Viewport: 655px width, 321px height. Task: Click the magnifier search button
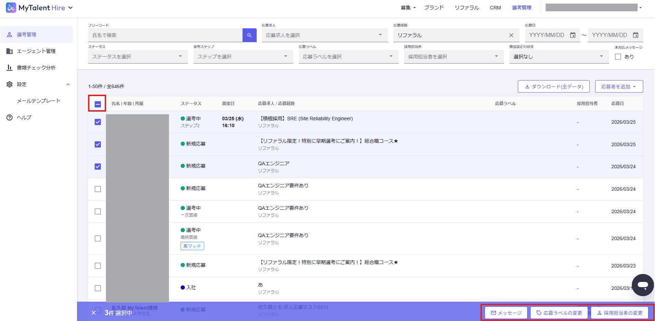pyautogui.click(x=249, y=35)
